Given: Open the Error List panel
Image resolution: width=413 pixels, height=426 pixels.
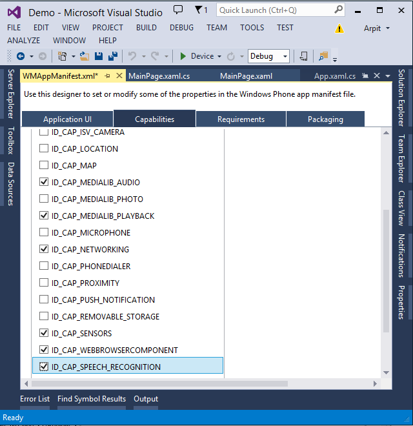Looking at the screenshot, I should (x=35, y=399).
